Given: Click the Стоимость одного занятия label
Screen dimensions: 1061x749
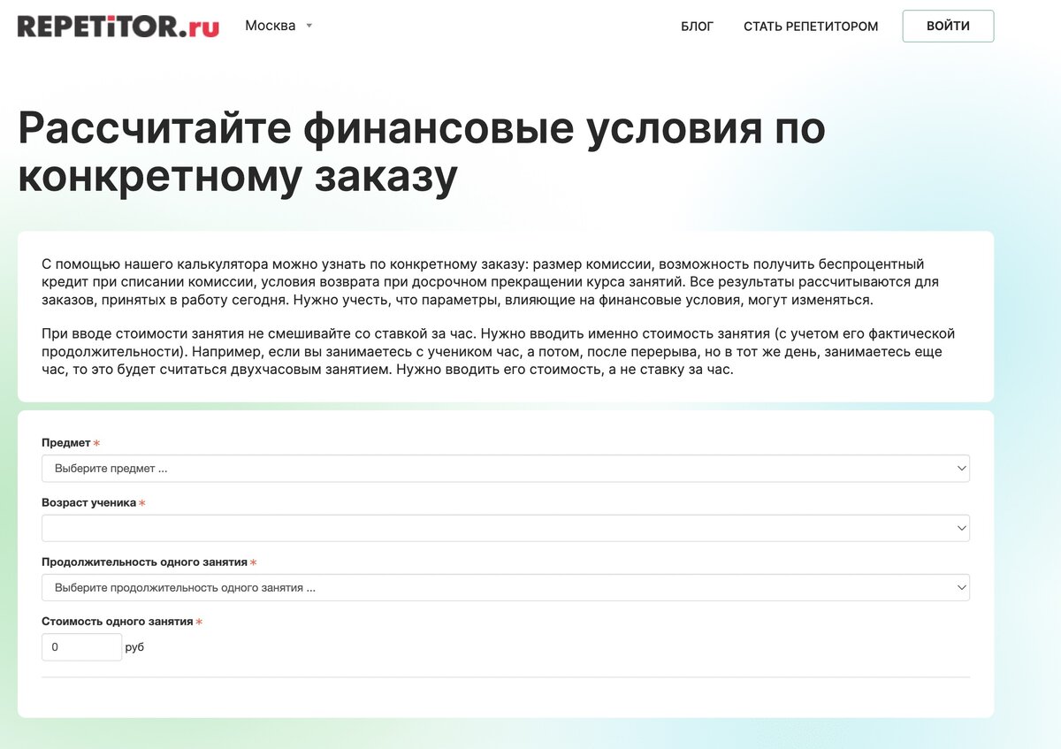Looking at the screenshot, I should [117, 622].
